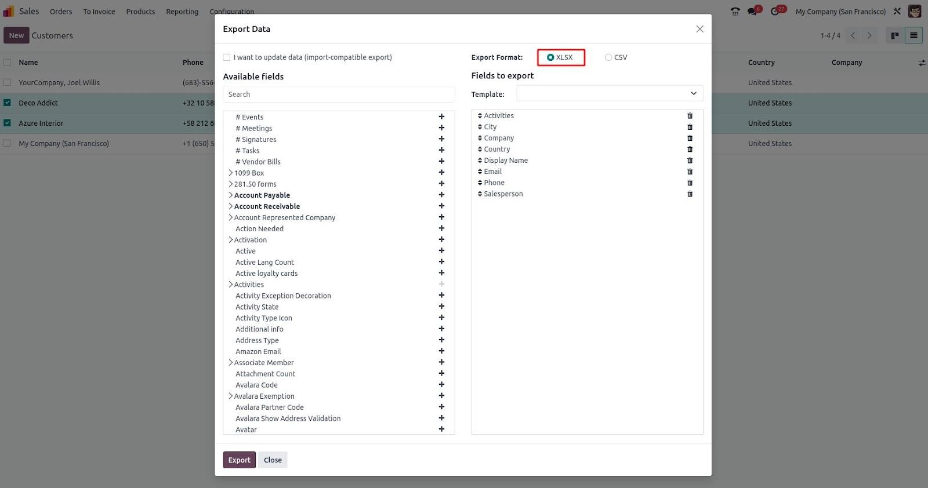Viewport: 928px width, 488px height.
Task: Uncheck the Deco Addict row
Action: 7,103
